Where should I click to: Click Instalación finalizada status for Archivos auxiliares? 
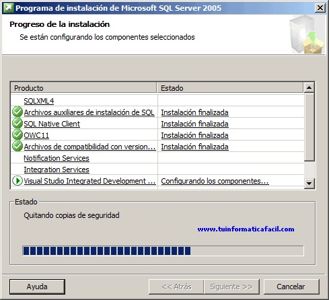[194, 112]
